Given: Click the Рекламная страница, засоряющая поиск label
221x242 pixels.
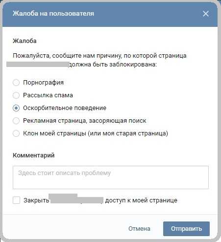Looking at the screenshot, I should point(85,121).
